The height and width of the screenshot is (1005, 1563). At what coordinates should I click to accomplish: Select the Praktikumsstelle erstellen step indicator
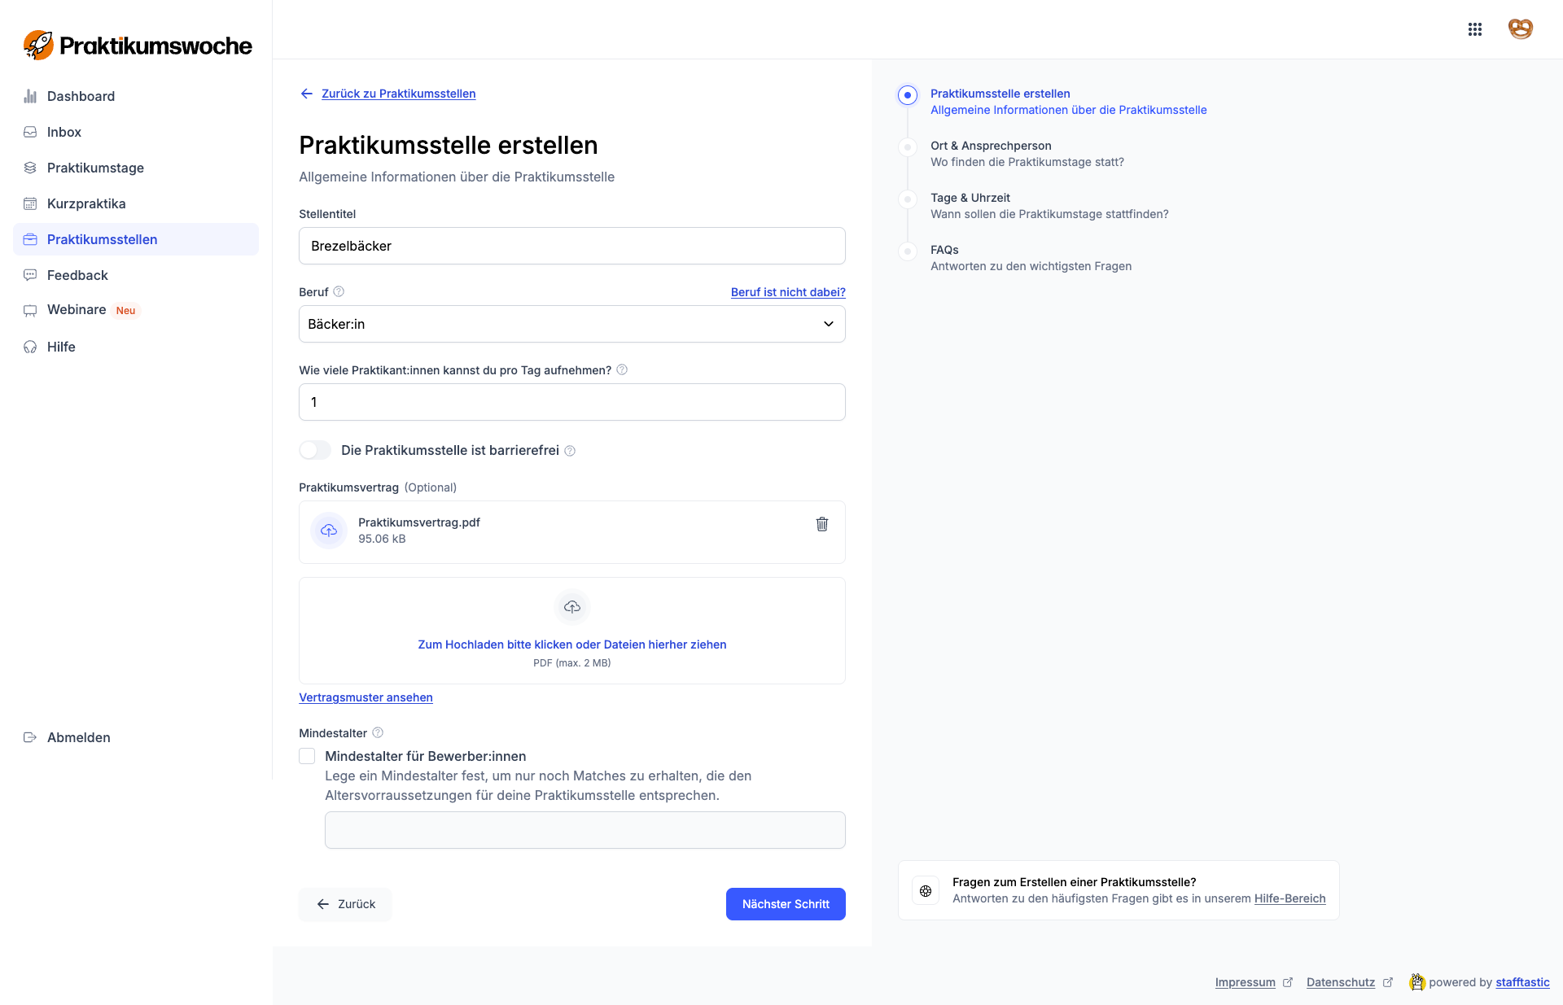pyautogui.click(x=907, y=95)
